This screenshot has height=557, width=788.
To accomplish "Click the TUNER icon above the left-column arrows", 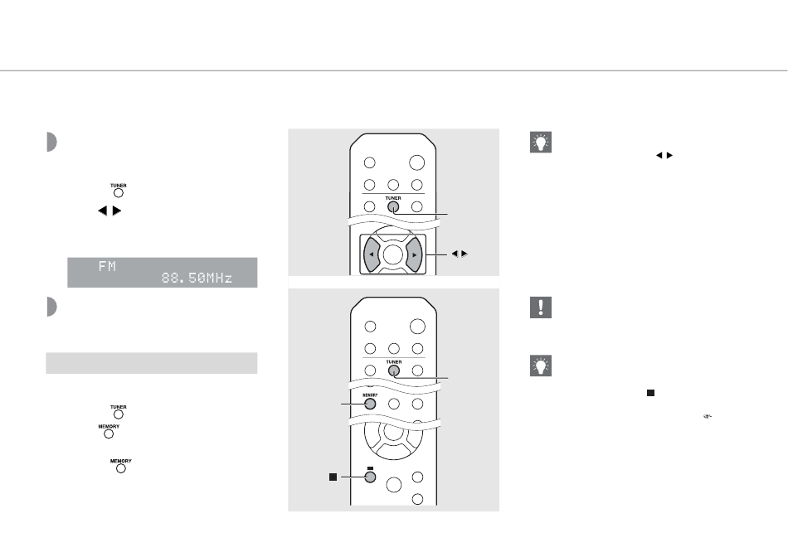I will point(119,191).
